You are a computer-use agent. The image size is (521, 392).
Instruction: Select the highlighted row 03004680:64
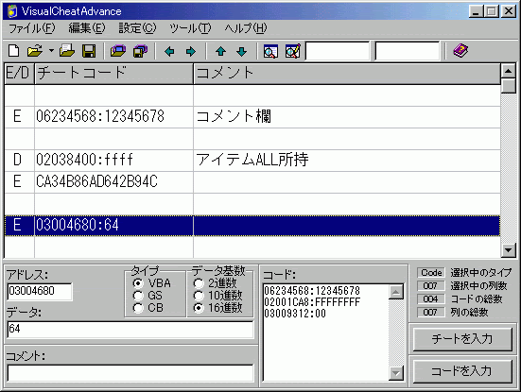tap(252, 226)
